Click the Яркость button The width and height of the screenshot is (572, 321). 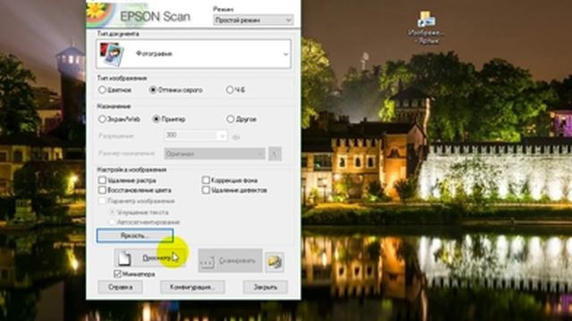coord(135,235)
